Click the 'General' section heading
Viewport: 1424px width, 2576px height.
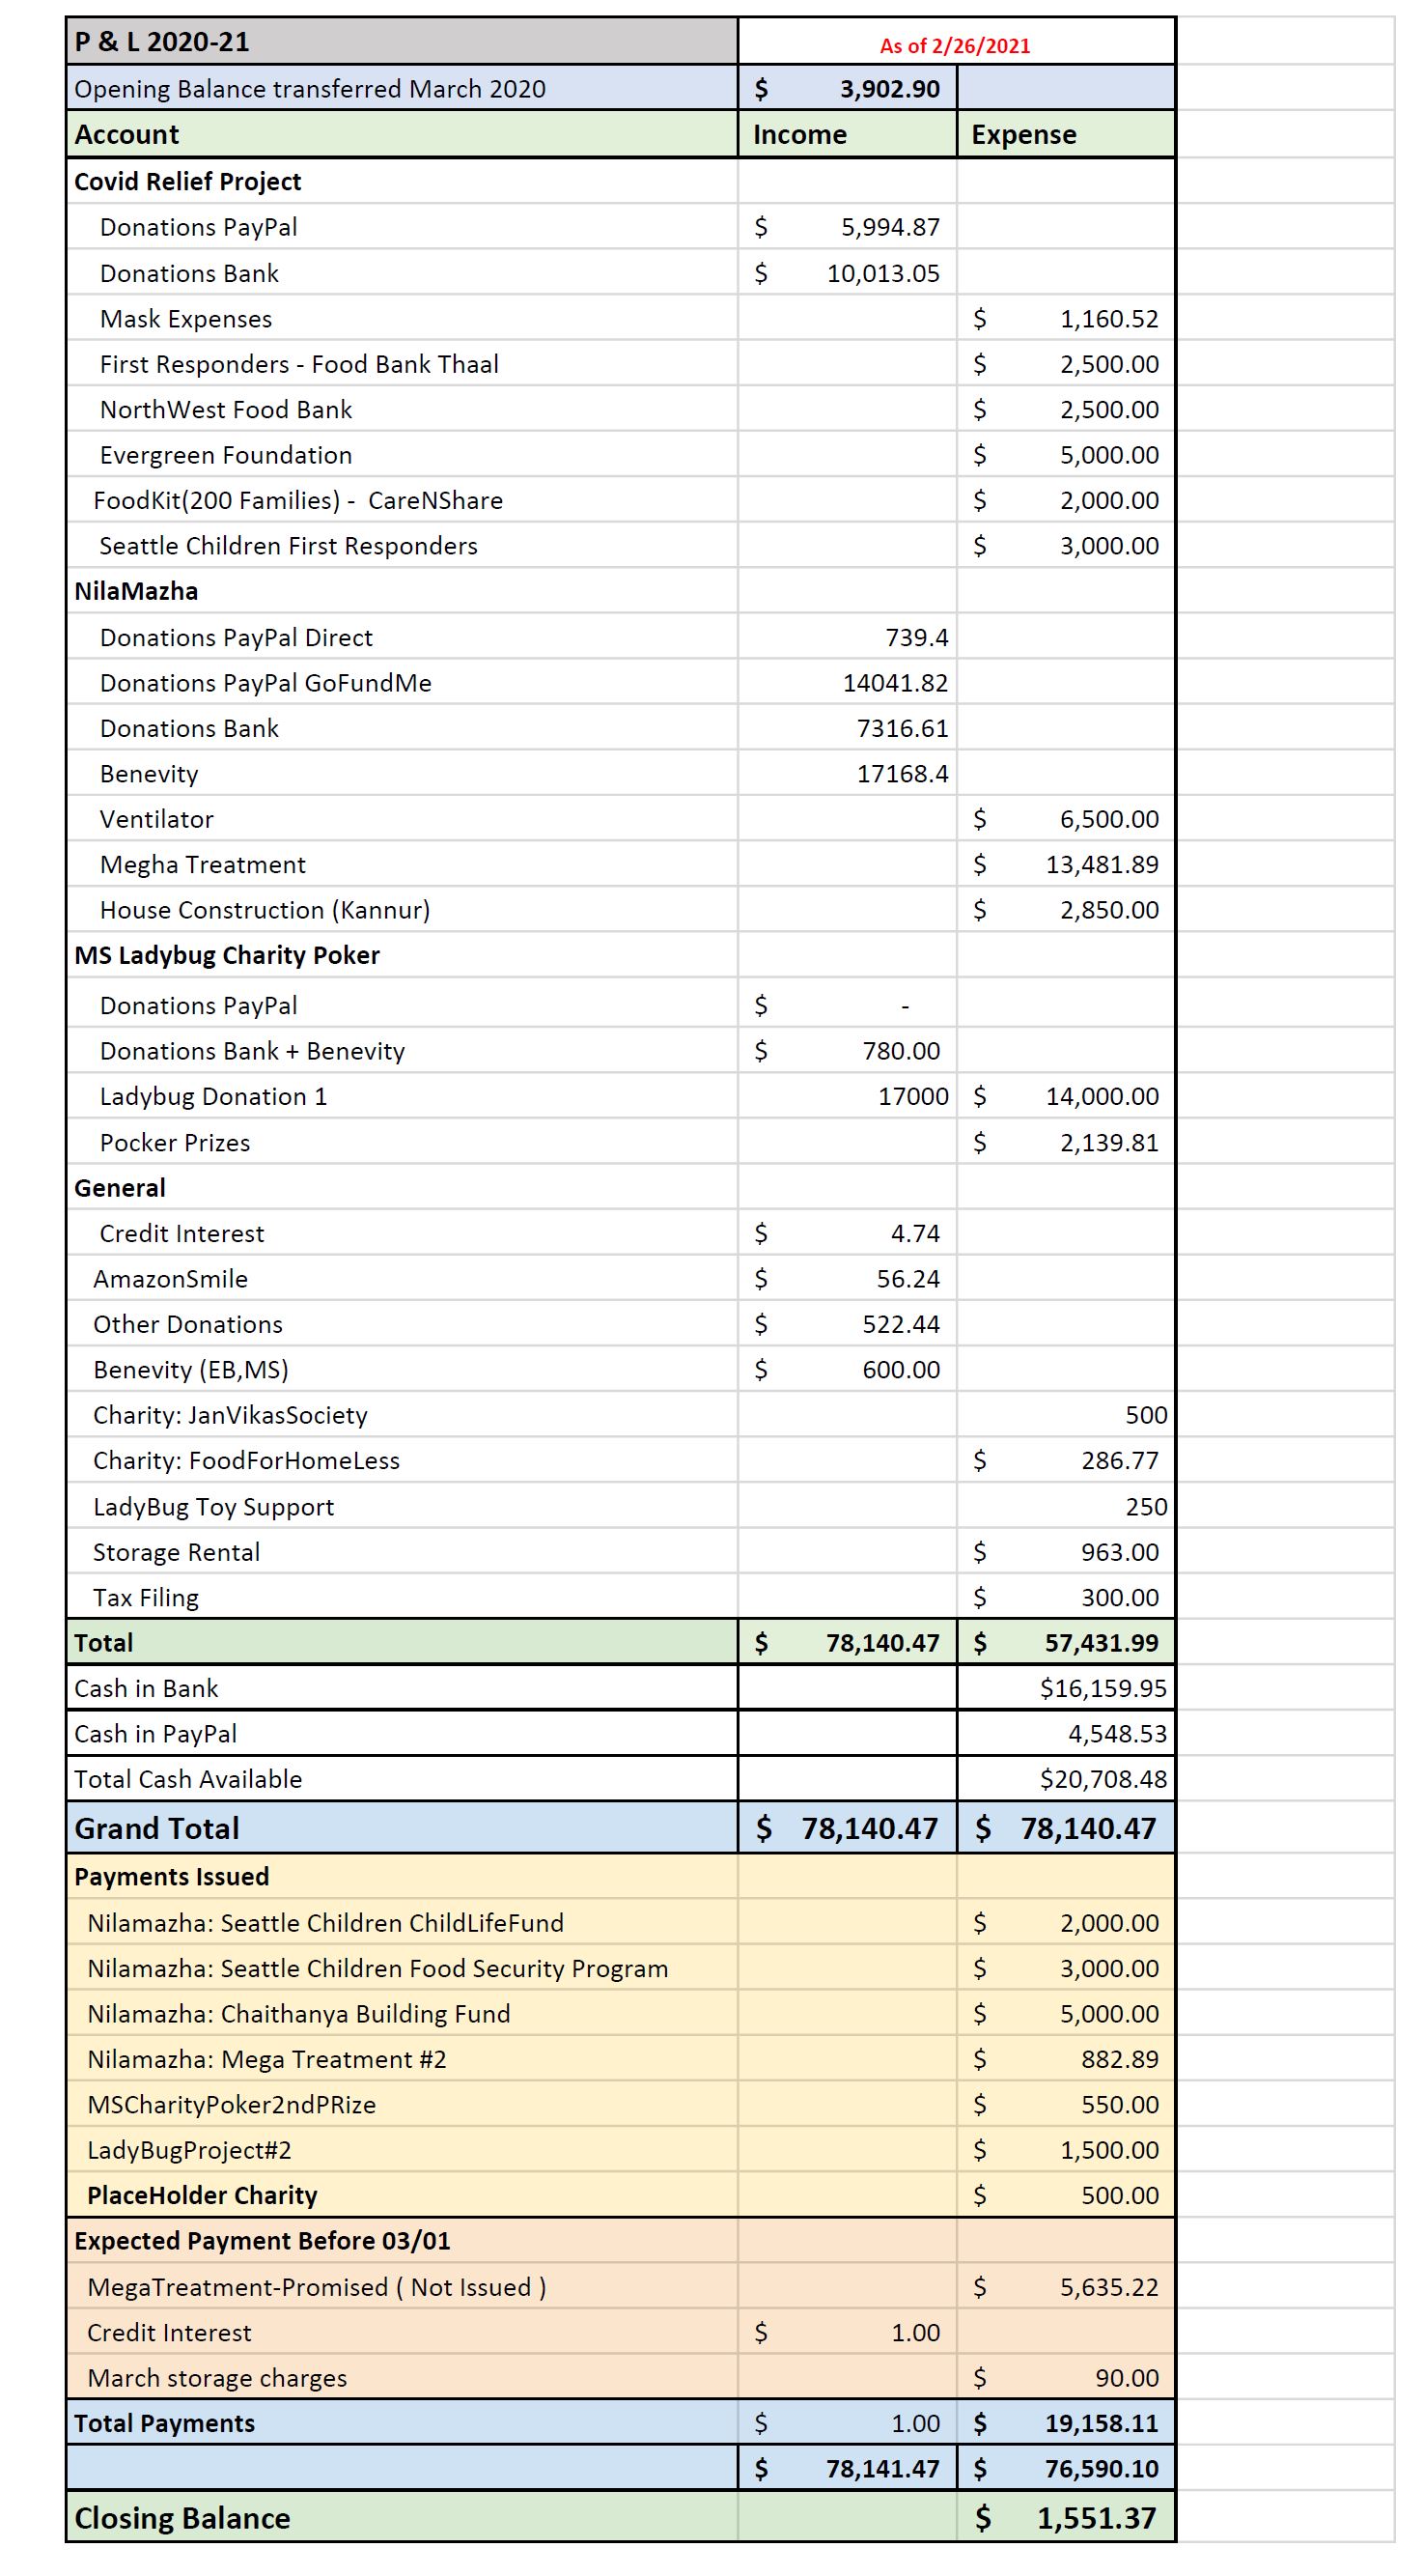402,1188
